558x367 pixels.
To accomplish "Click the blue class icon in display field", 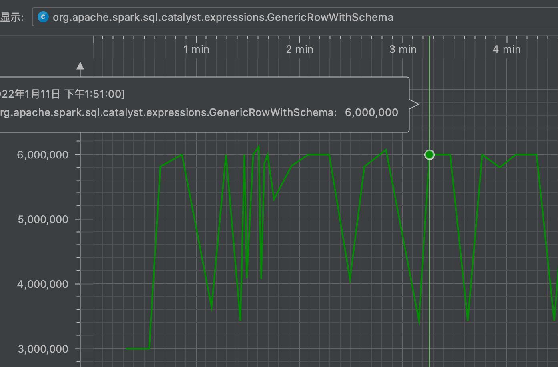I will tap(43, 17).
